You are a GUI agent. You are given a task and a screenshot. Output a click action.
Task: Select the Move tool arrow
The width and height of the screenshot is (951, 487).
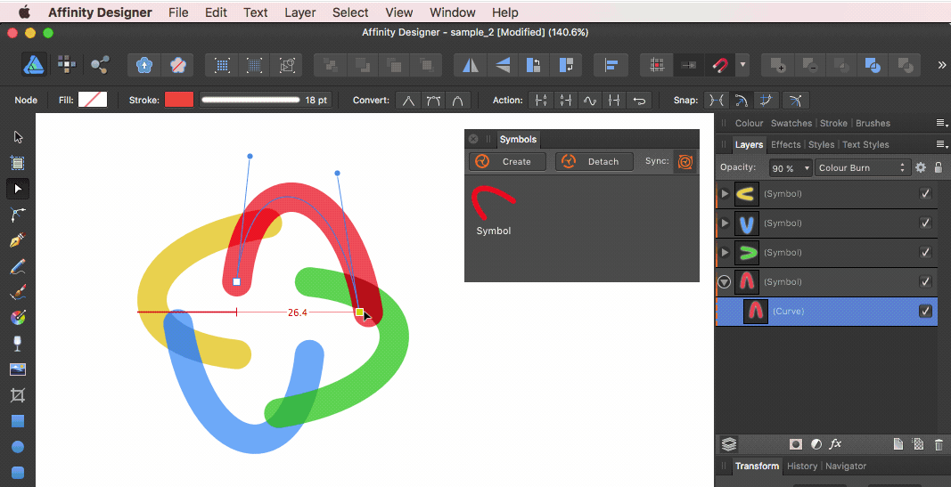pos(18,137)
